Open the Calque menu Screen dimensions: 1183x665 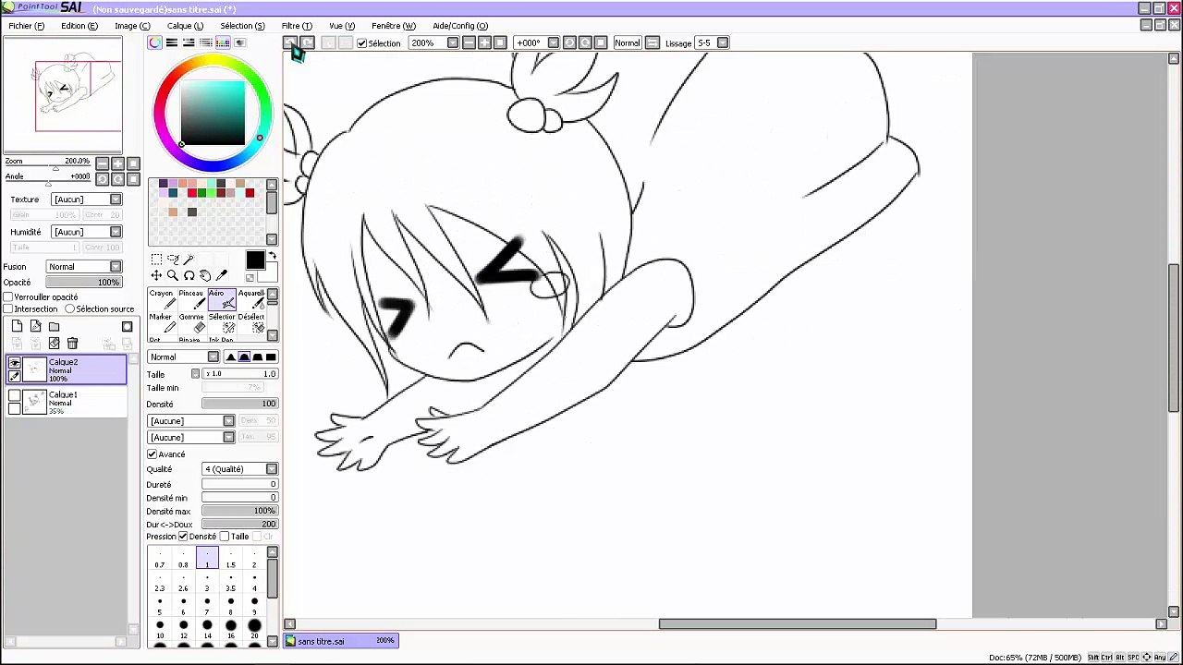pyautogui.click(x=185, y=26)
